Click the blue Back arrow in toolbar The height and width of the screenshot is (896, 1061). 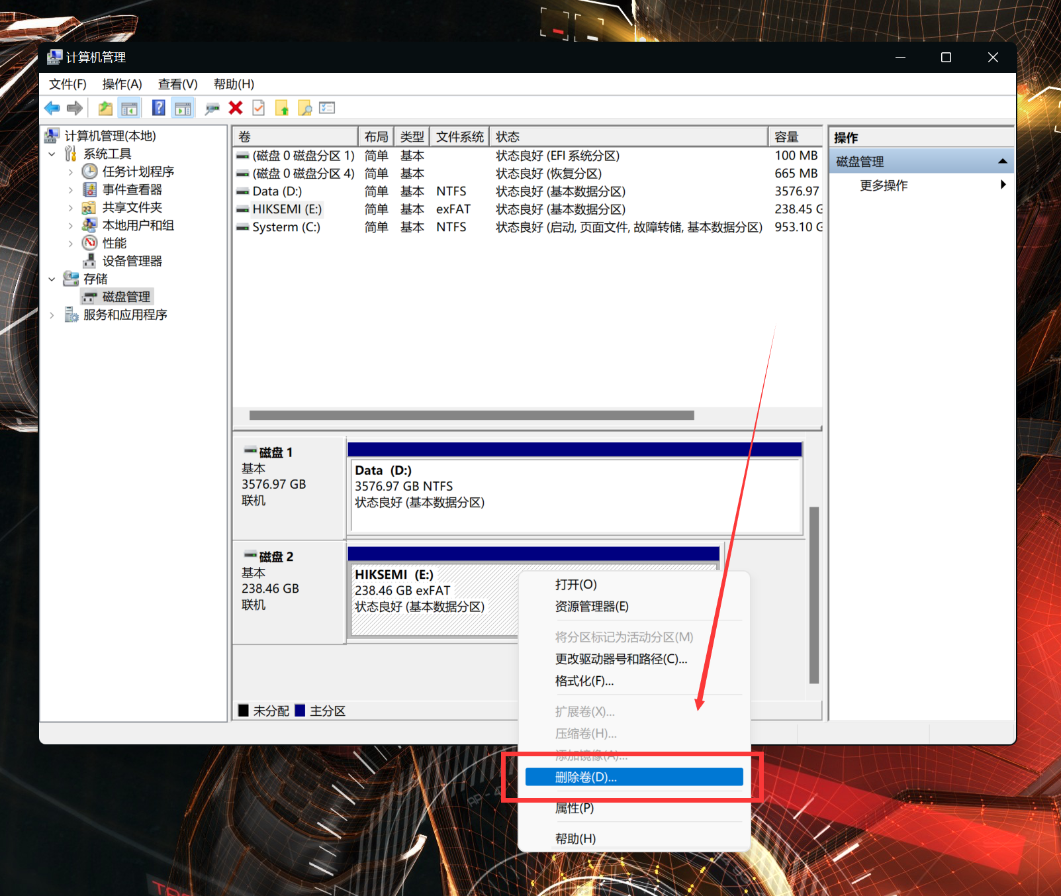pyautogui.click(x=52, y=108)
